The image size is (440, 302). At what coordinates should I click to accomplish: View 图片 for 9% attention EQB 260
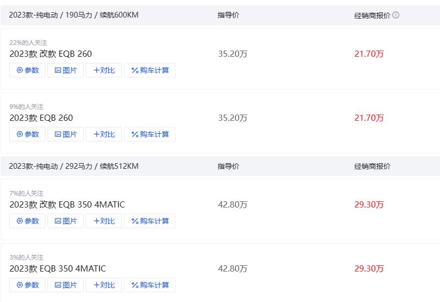point(66,134)
